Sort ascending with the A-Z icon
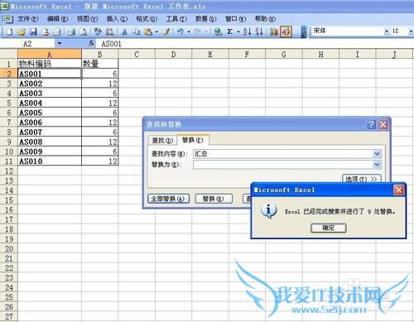Screen dimensions: 414x322 tap(247, 31)
